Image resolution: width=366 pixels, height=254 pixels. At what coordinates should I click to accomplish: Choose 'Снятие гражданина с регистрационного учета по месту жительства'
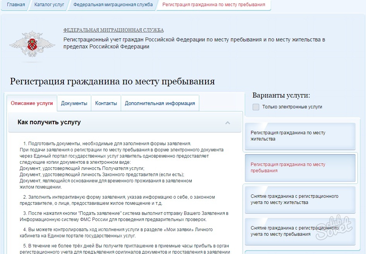(300, 199)
